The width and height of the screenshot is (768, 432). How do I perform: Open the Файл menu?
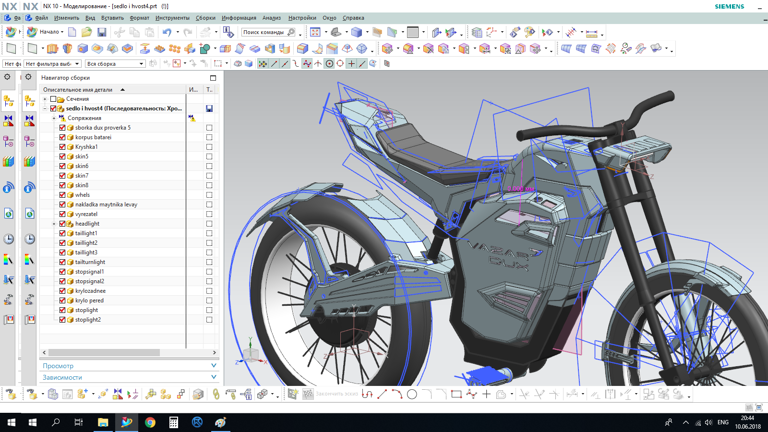coord(41,18)
